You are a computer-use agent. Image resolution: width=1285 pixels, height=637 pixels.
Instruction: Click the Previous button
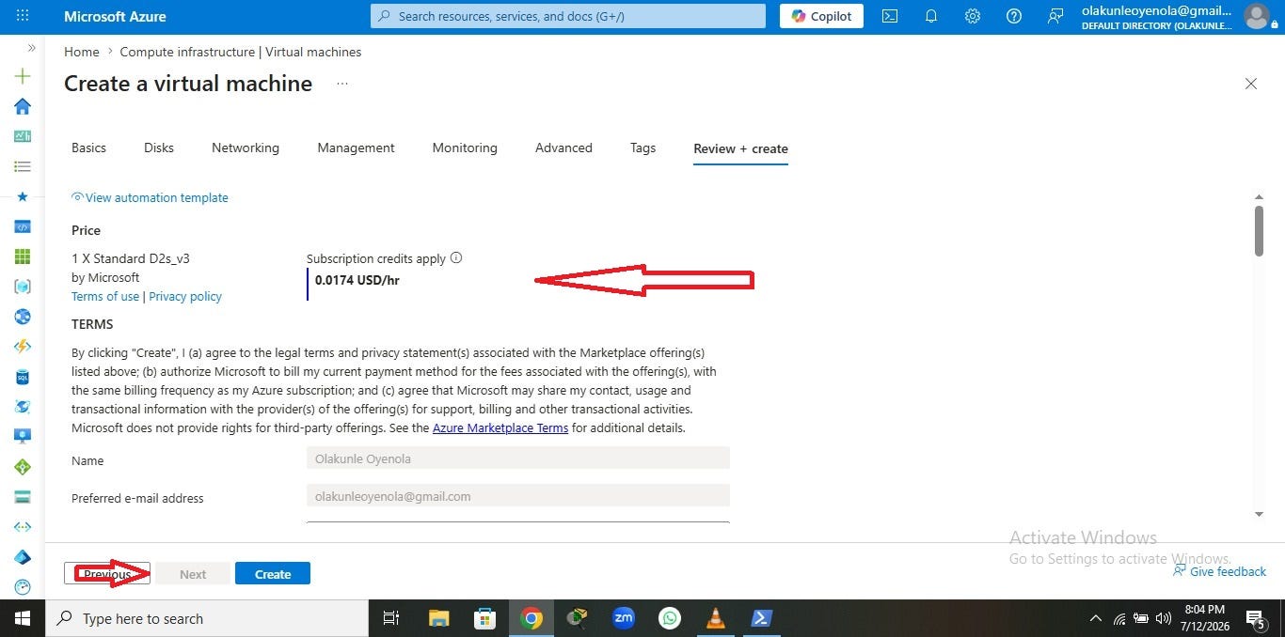click(x=107, y=574)
